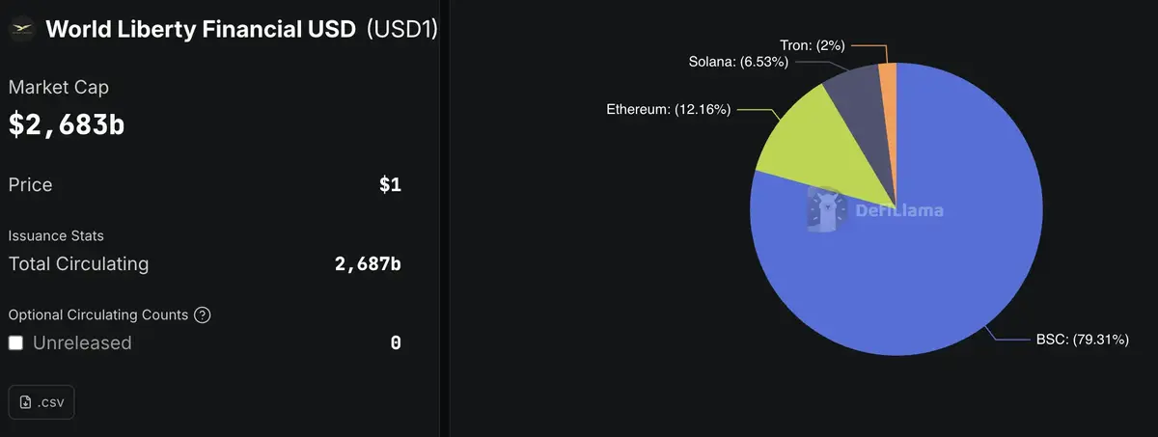Click the Optional Circulating Counts help icon

[x=203, y=314]
